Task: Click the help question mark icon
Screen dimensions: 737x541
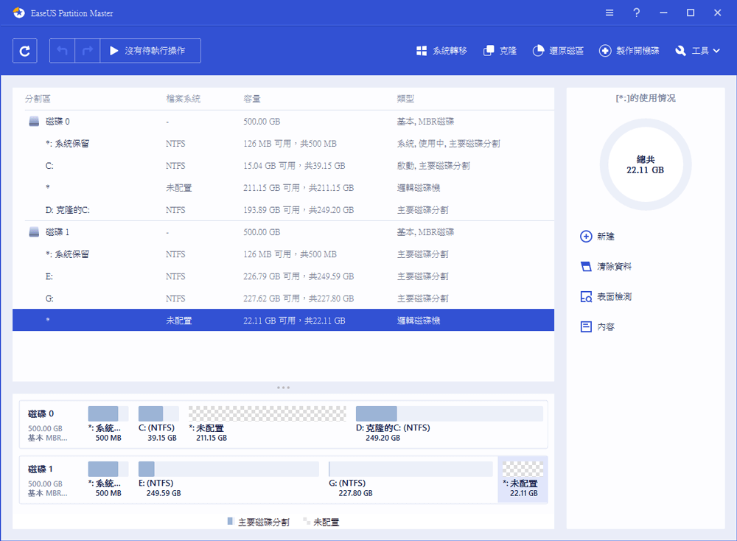Action: tap(637, 13)
